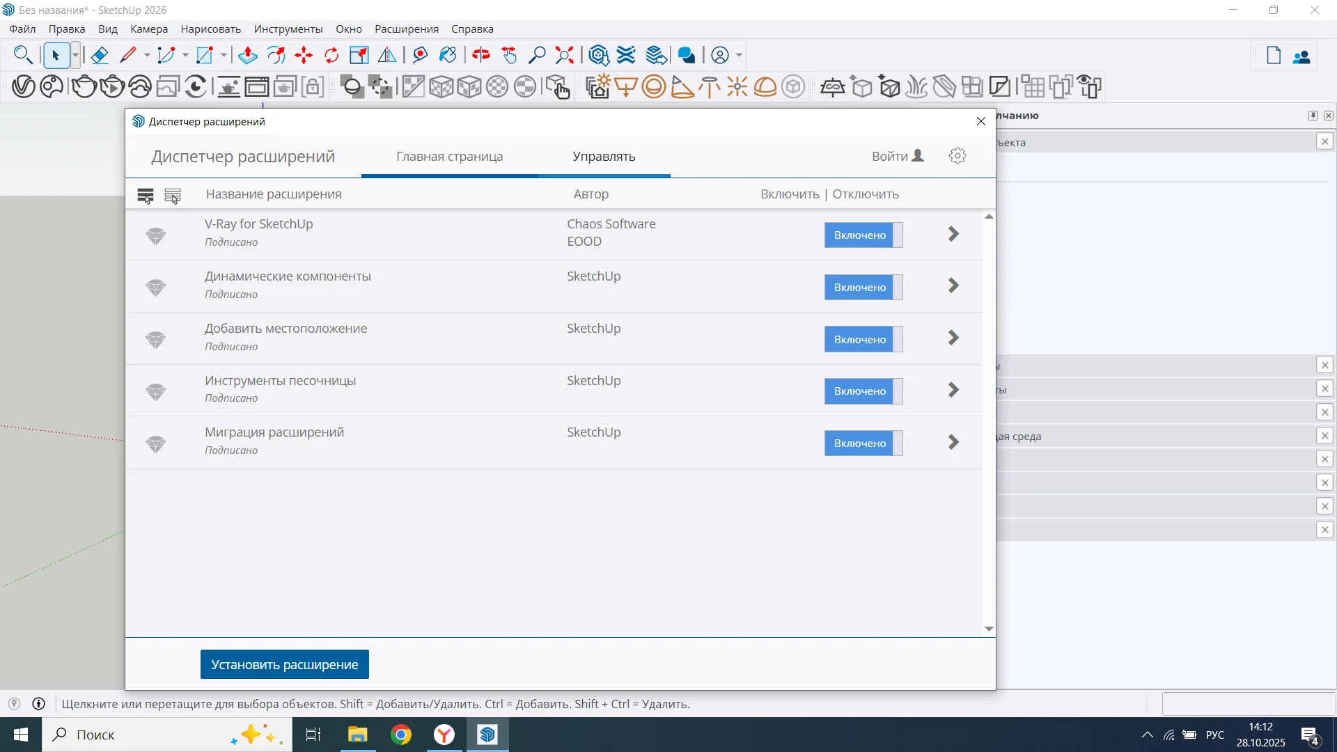Expand V-Ray for SketchUp details
Viewport: 1337px width, 752px height.
click(954, 234)
